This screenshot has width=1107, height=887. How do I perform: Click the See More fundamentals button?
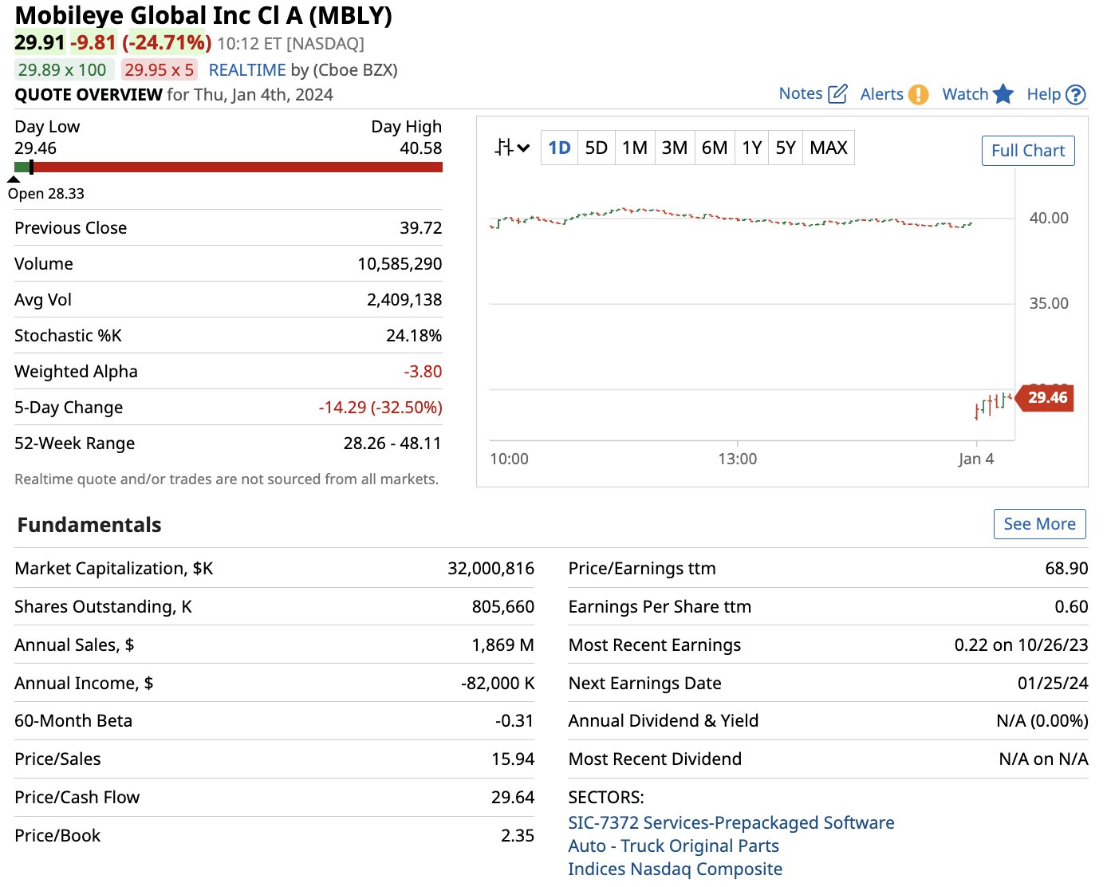point(1039,524)
